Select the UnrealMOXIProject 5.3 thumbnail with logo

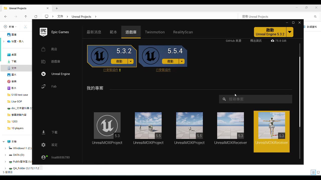[x=107, y=125]
